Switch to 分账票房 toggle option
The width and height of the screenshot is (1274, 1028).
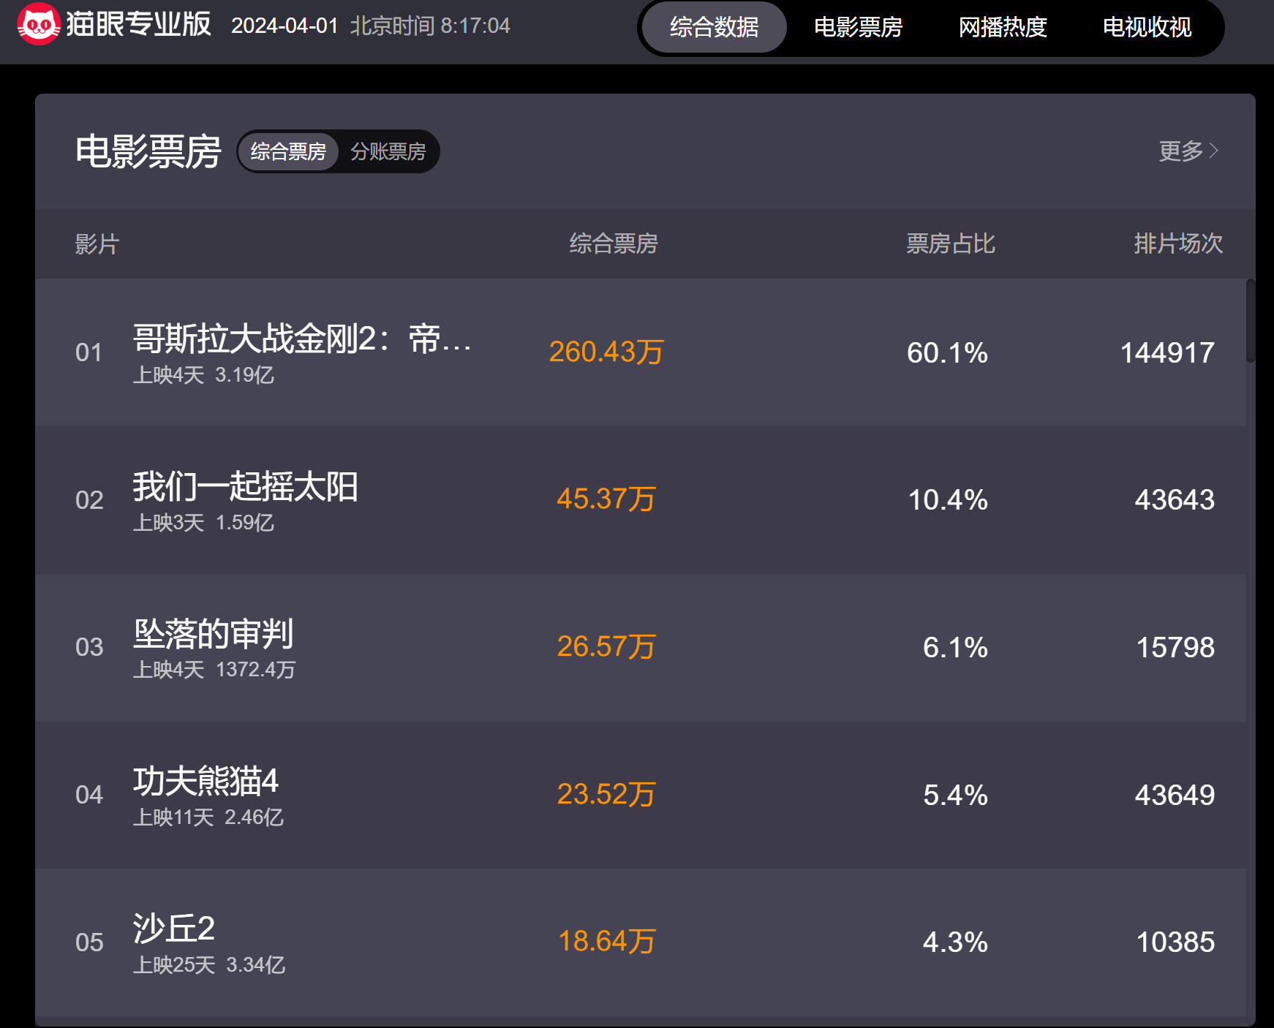388,151
